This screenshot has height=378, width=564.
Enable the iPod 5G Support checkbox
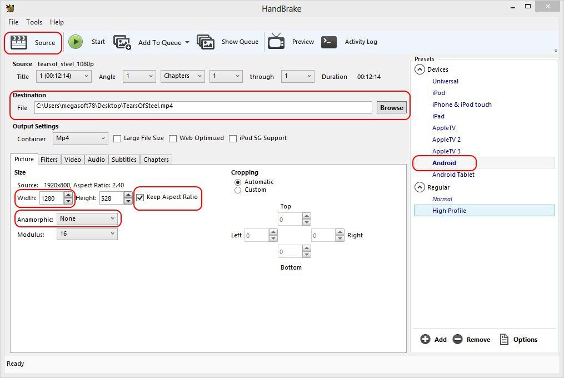(x=233, y=138)
